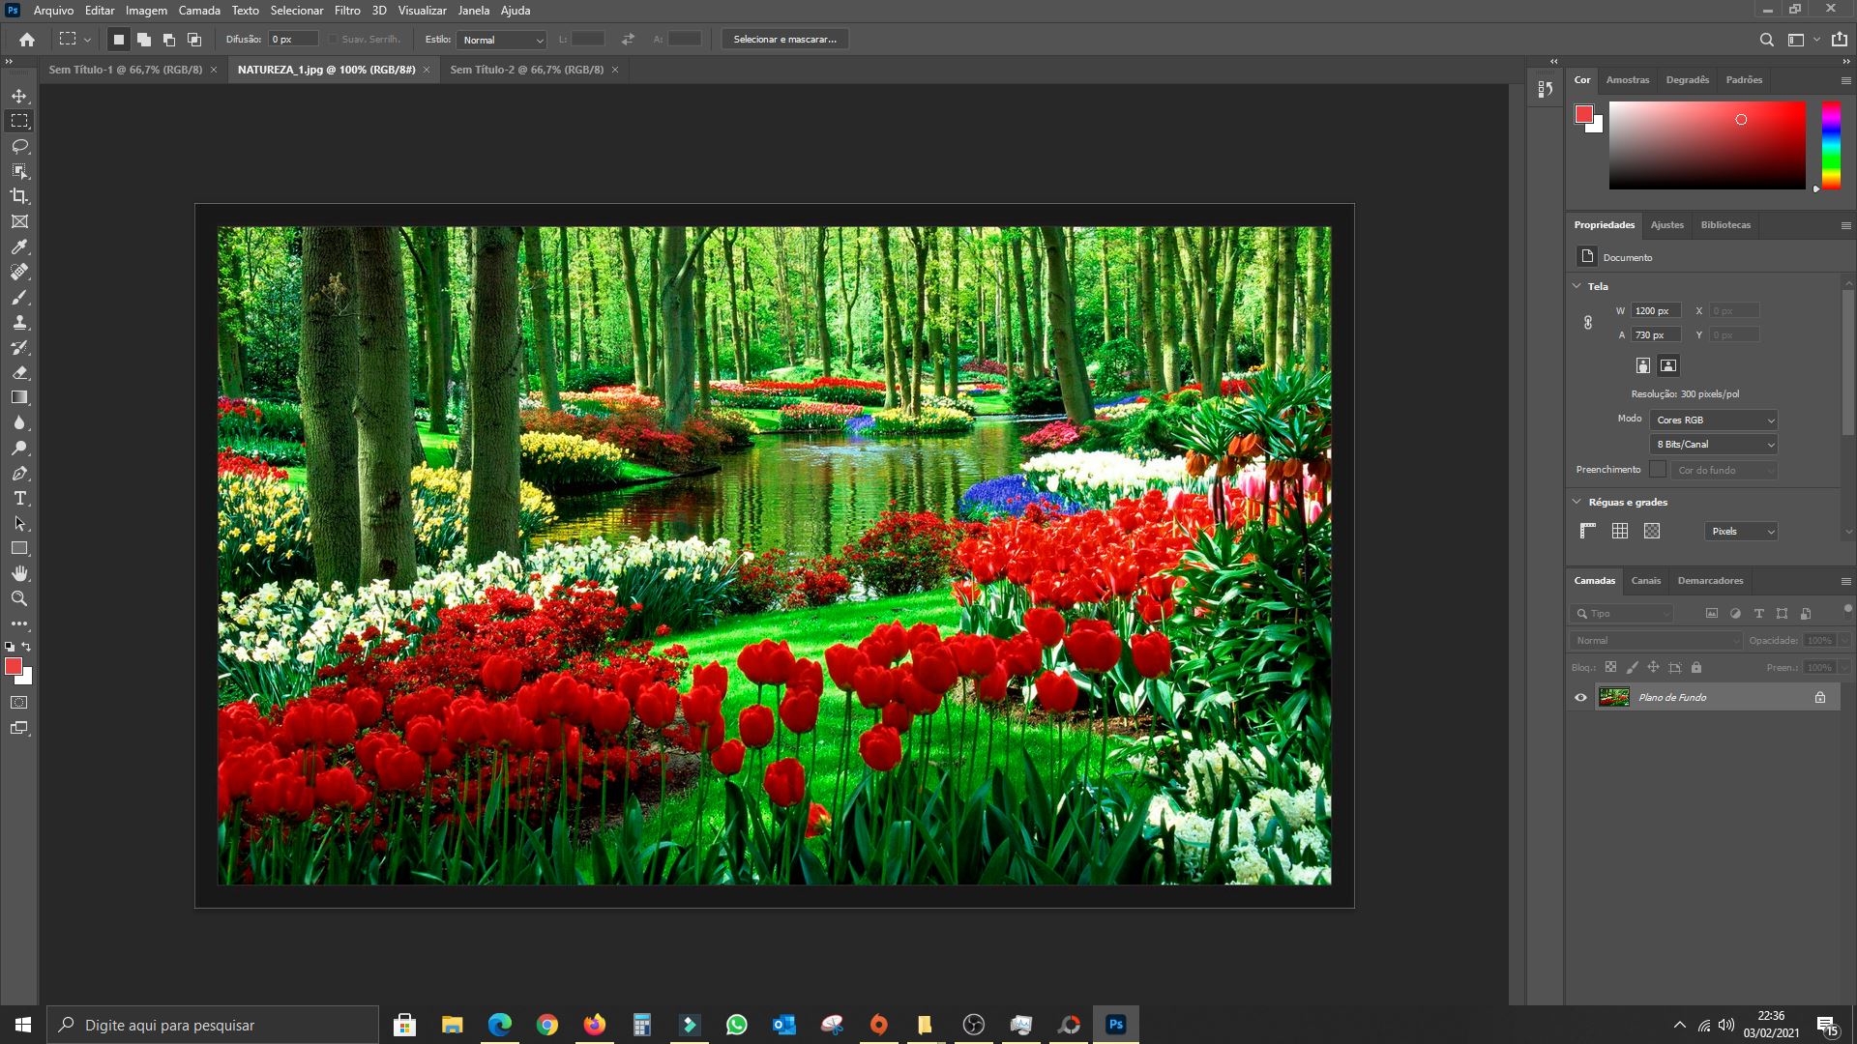Select the Move tool
Image resolution: width=1857 pixels, height=1044 pixels.
click(19, 96)
